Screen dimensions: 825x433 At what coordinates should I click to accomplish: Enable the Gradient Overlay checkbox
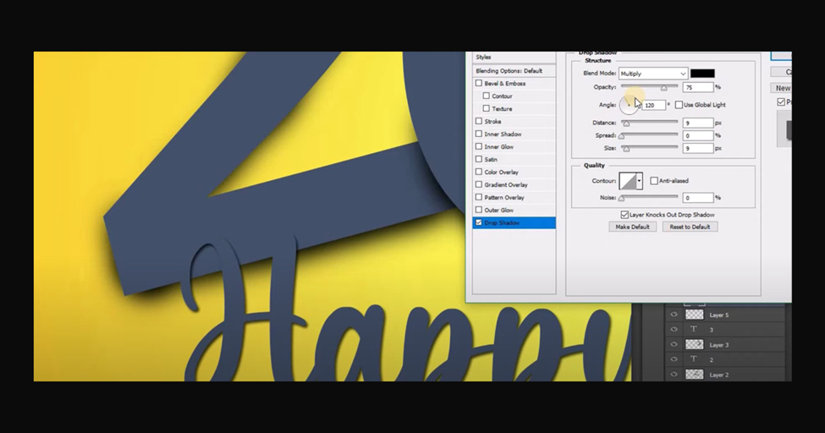pyautogui.click(x=479, y=184)
